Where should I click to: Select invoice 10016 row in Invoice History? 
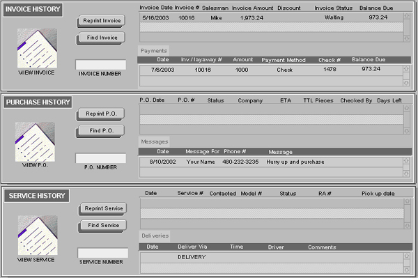point(272,17)
